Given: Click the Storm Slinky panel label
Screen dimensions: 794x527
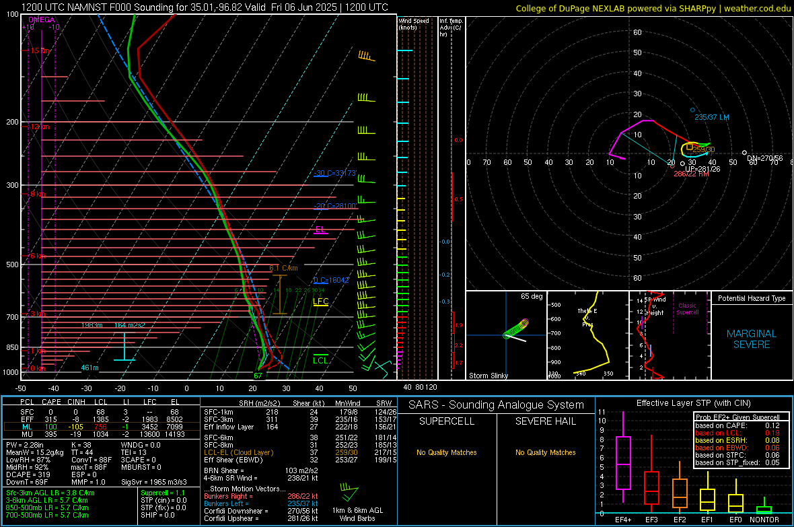Looking at the screenshot, I should (488, 376).
